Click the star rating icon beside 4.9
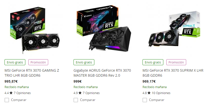Viewport: 211px width, 107px height. [80, 93]
